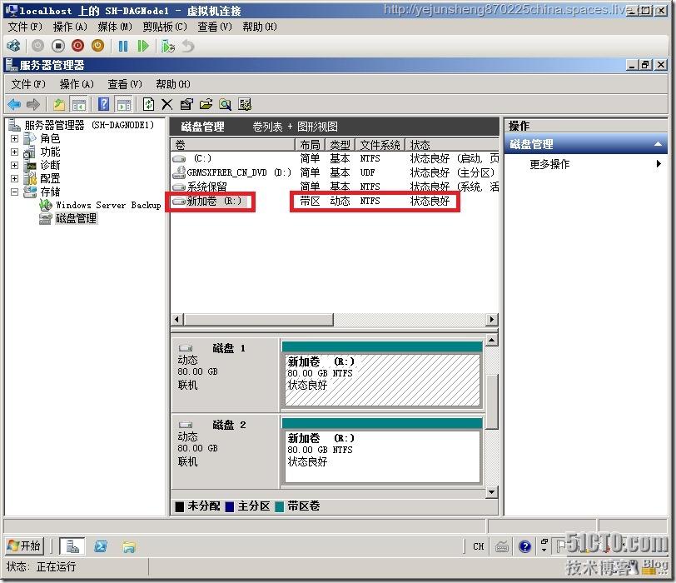Sort by the 状态 column header

452,145
